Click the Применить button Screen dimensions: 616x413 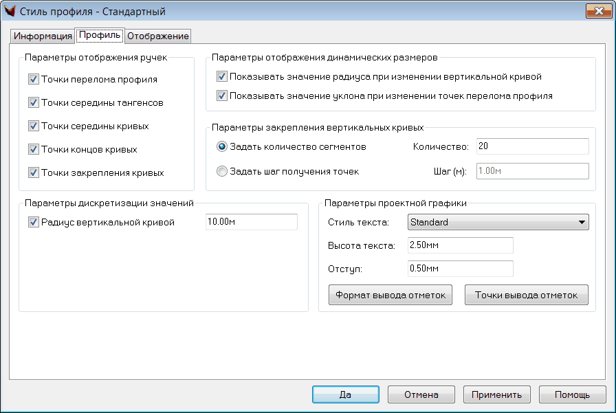[x=496, y=395]
